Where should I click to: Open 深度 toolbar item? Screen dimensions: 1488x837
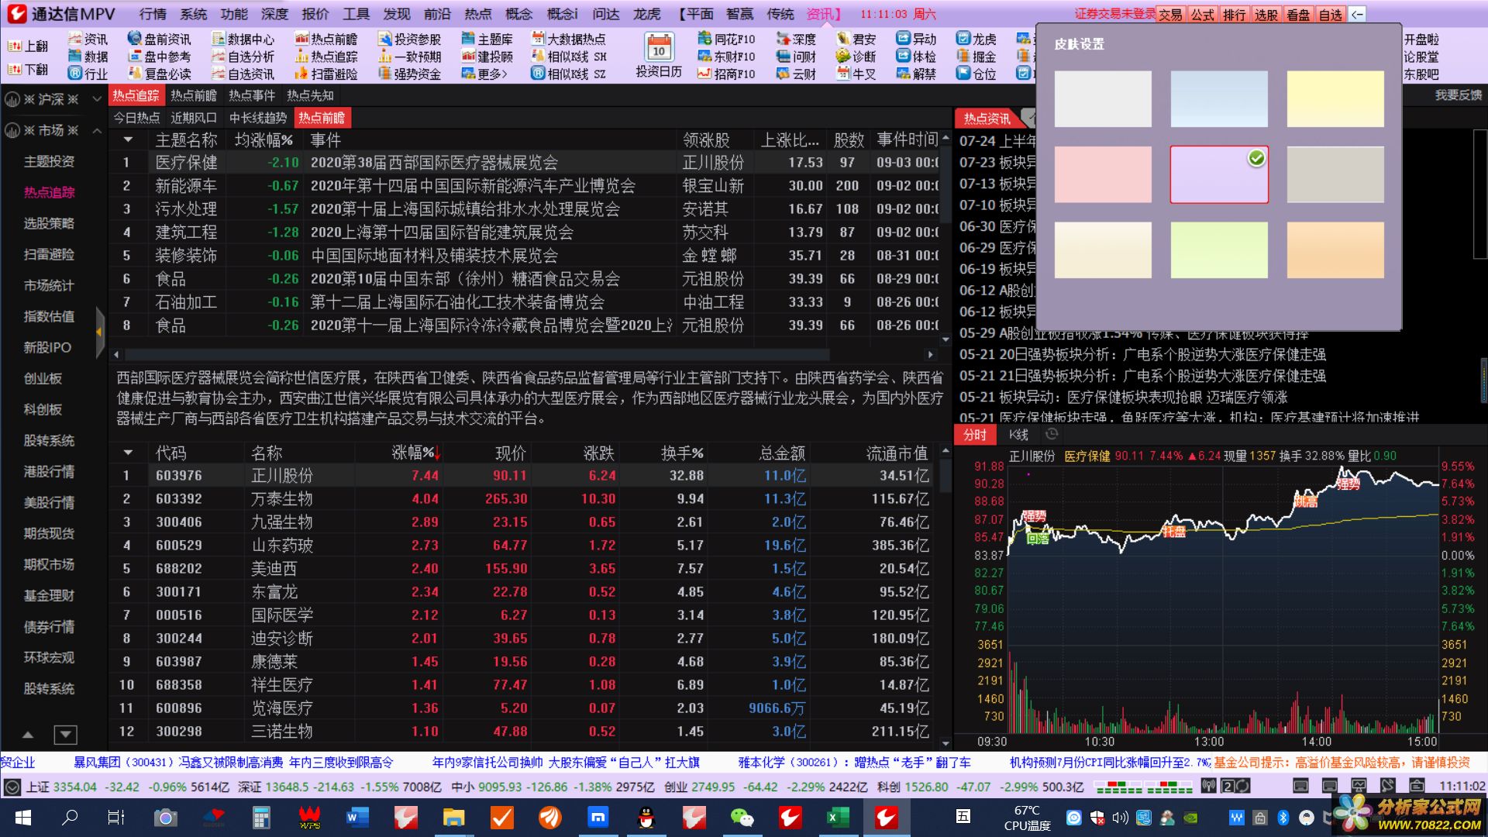coord(796,39)
